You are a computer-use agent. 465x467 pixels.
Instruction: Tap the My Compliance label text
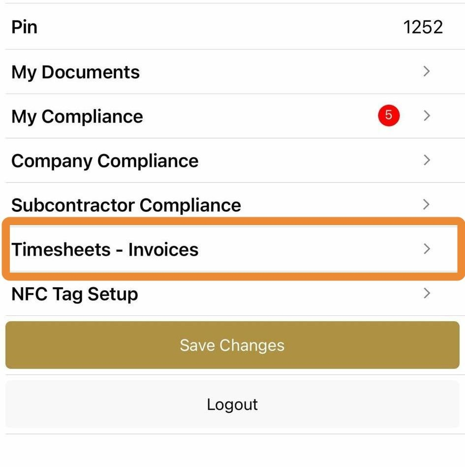pos(77,116)
